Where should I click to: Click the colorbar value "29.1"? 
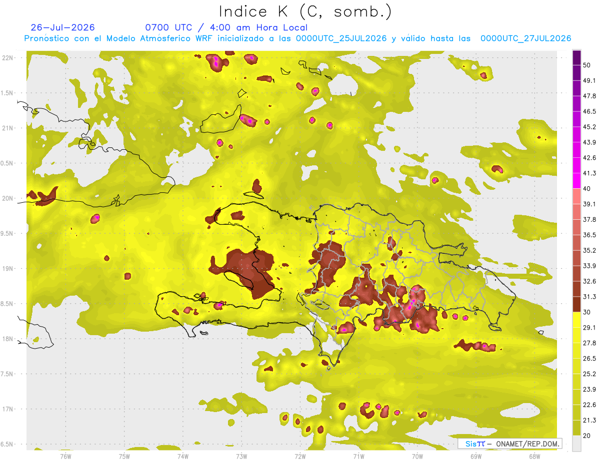[x=590, y=327]
